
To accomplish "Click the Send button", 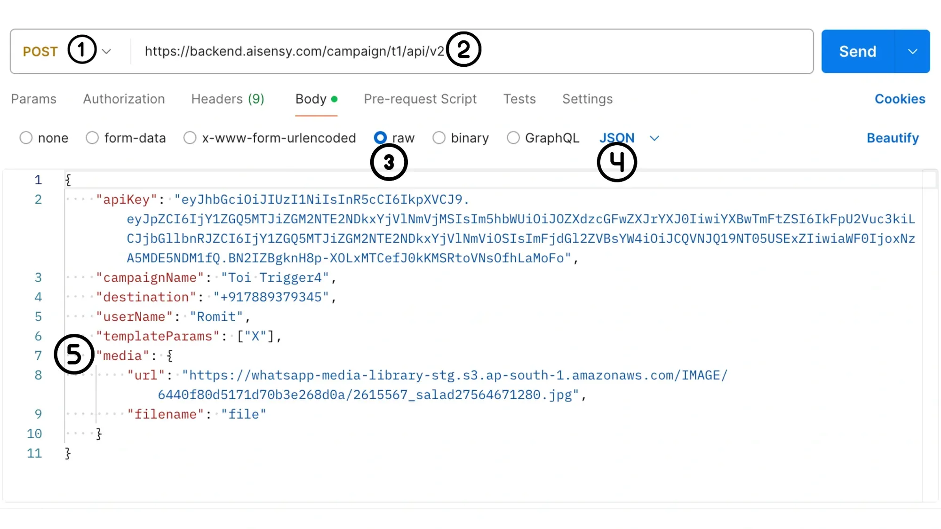I will tap(857, 51).
